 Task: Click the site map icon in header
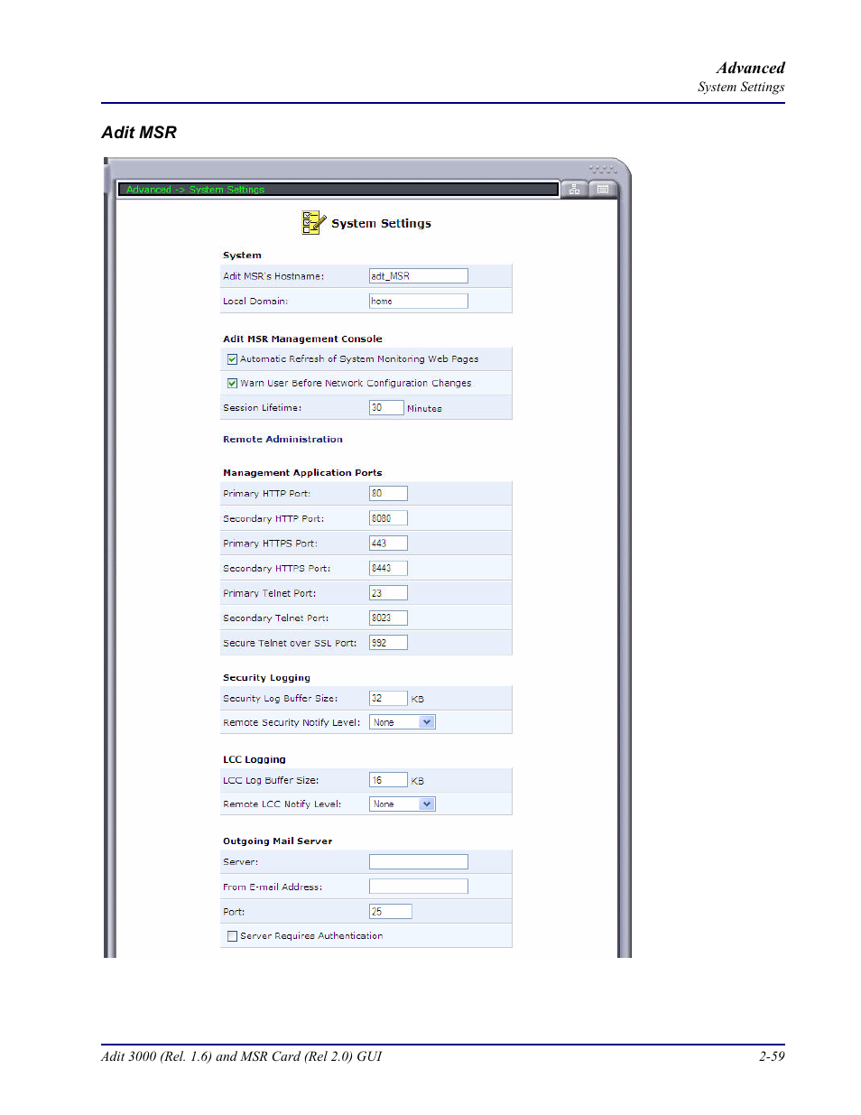[x=574, y=189]
